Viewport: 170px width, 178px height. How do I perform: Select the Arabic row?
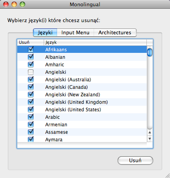coord(82,117)
